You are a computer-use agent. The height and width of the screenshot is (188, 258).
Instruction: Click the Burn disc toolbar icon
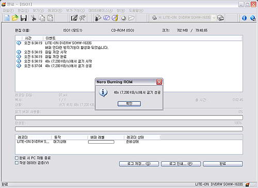pos(98,18)
